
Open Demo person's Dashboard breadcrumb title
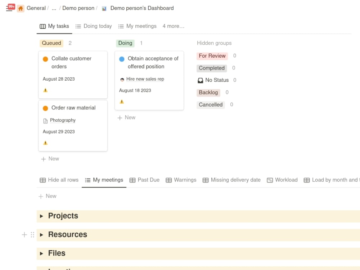[142, 8]
